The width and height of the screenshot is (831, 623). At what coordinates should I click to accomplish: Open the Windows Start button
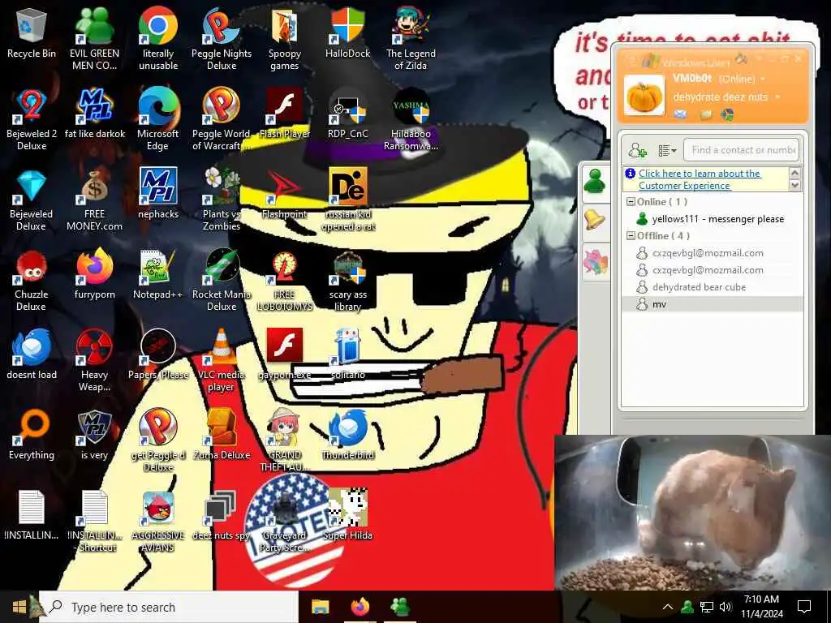coord(19,607)
